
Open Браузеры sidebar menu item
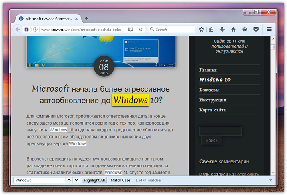[209, 90]
